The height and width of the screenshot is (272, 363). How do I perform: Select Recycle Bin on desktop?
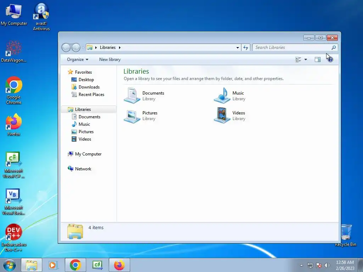pyautogui.click(x=346, y=235)
